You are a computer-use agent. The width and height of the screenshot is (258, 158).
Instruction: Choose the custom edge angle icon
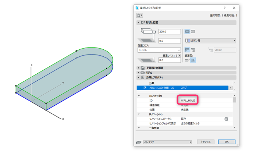(193, 50)
